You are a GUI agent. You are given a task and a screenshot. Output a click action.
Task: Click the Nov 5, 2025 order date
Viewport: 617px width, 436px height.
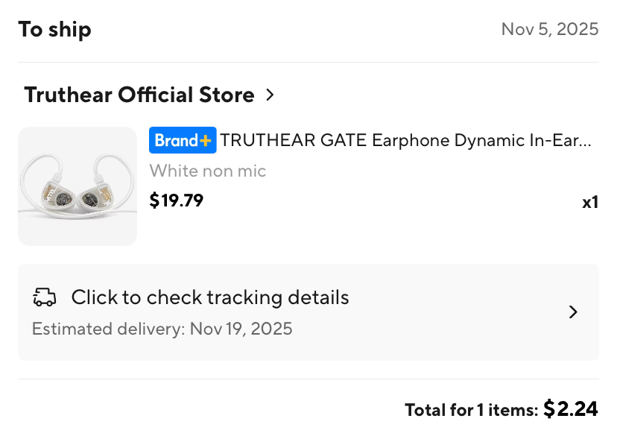[x=550, y=29]
